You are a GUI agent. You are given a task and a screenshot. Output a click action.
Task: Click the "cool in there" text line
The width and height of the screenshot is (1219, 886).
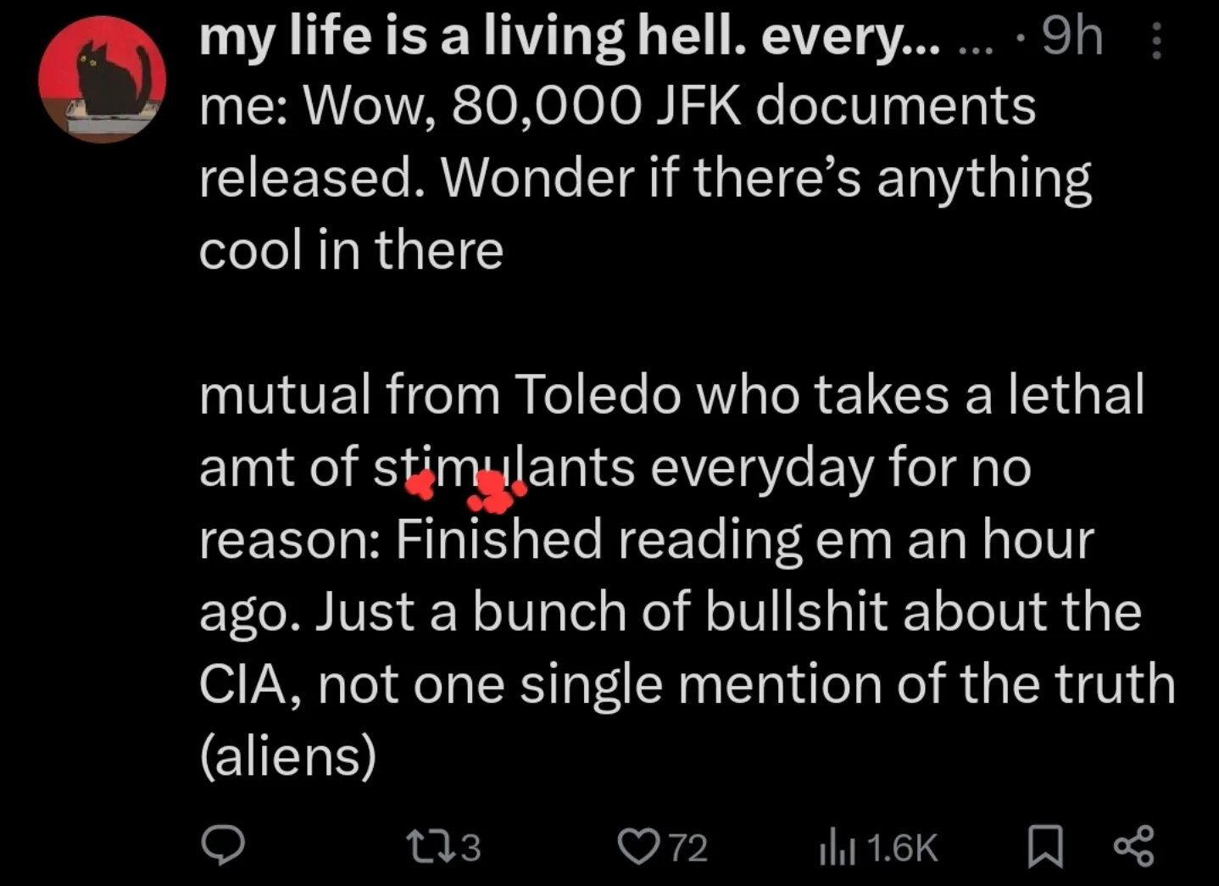[x=351, y=251]
